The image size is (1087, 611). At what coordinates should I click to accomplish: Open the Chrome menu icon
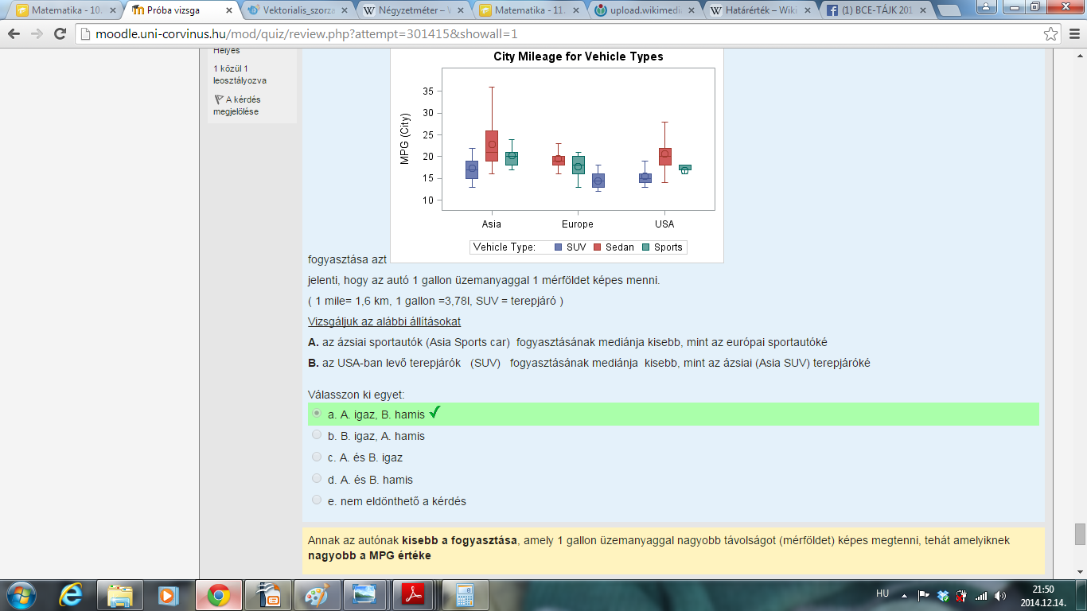tap(1073, 34)
